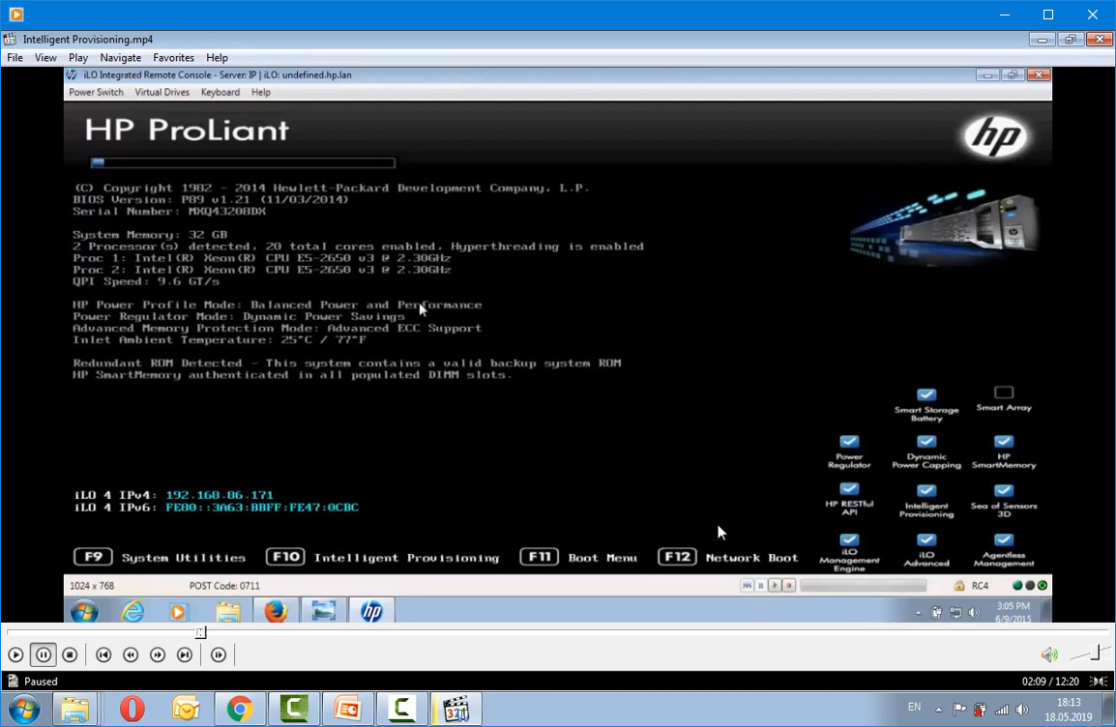Click Firefox icon in the recorded taskbar
The width and height of the screenshot is (1116, 727).
click(276, 611)
